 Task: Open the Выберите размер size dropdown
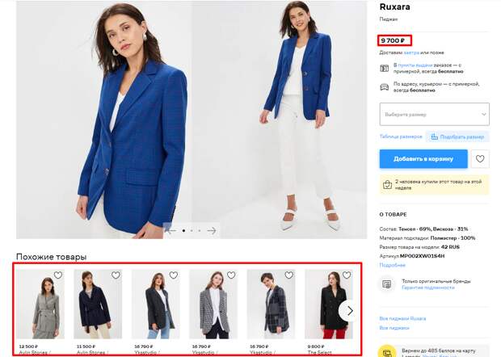pyautogui.click(x=434, y=114)
